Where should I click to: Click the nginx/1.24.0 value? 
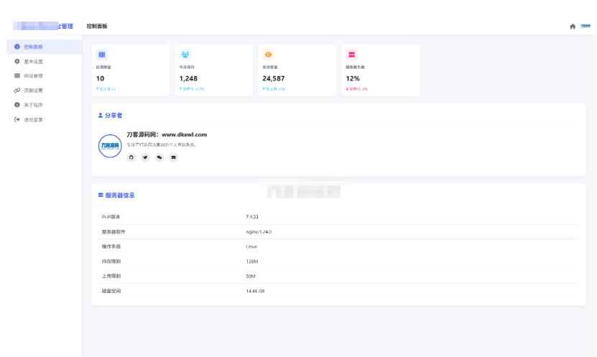[259, 232]
